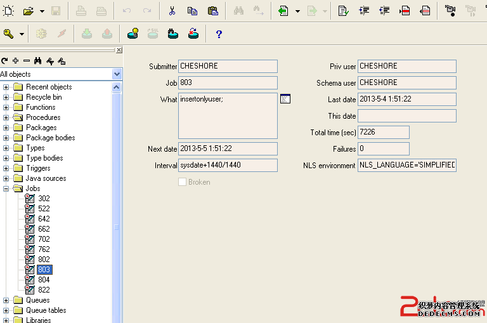
Task: Toggle the Broken checkbox
Action: point(183,182)
